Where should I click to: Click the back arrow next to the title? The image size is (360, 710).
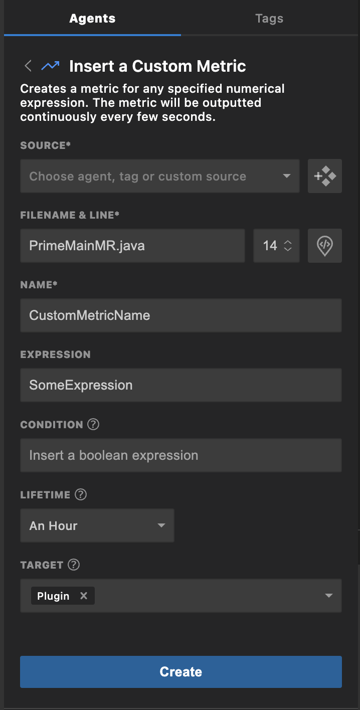click(x=28, y=66)
